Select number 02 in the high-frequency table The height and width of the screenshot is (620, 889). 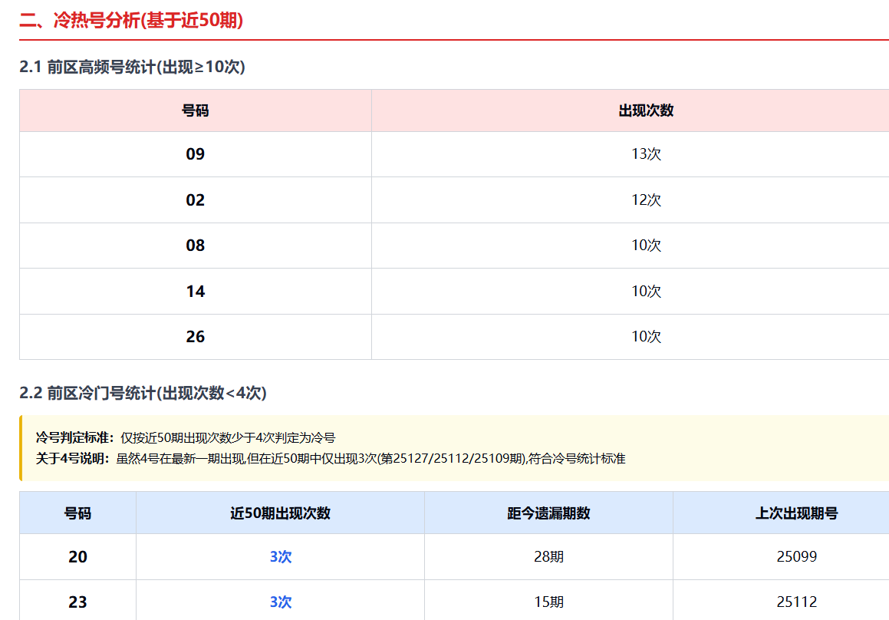(195, 200)
